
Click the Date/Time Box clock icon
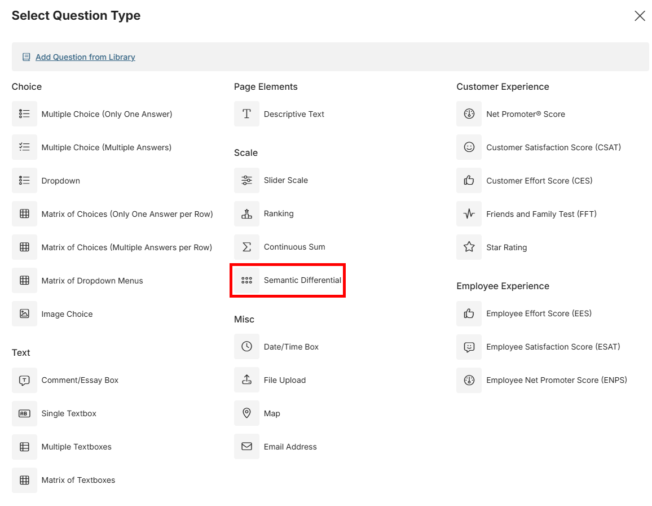(246, 347)
